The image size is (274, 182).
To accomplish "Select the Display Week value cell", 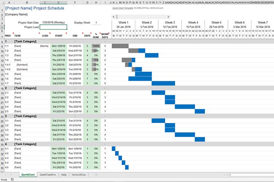I will [x=96, y=23].
